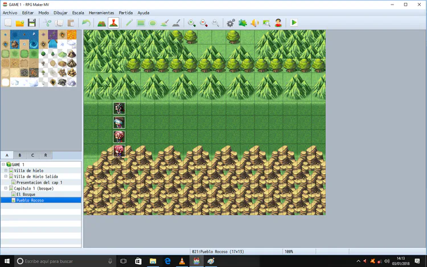Switch to tileset tab B

(x=20, y=155)
